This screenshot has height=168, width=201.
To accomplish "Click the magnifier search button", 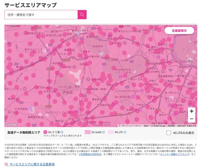I will coord(82,15).
